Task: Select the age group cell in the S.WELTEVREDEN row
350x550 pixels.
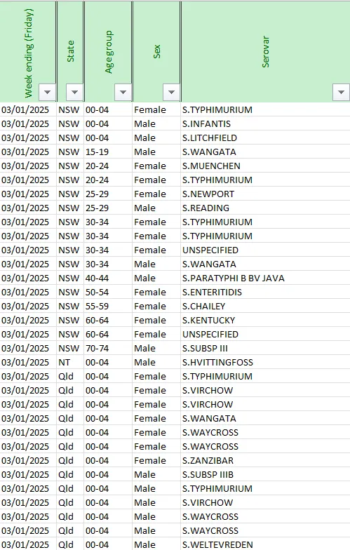Action: 108,544
